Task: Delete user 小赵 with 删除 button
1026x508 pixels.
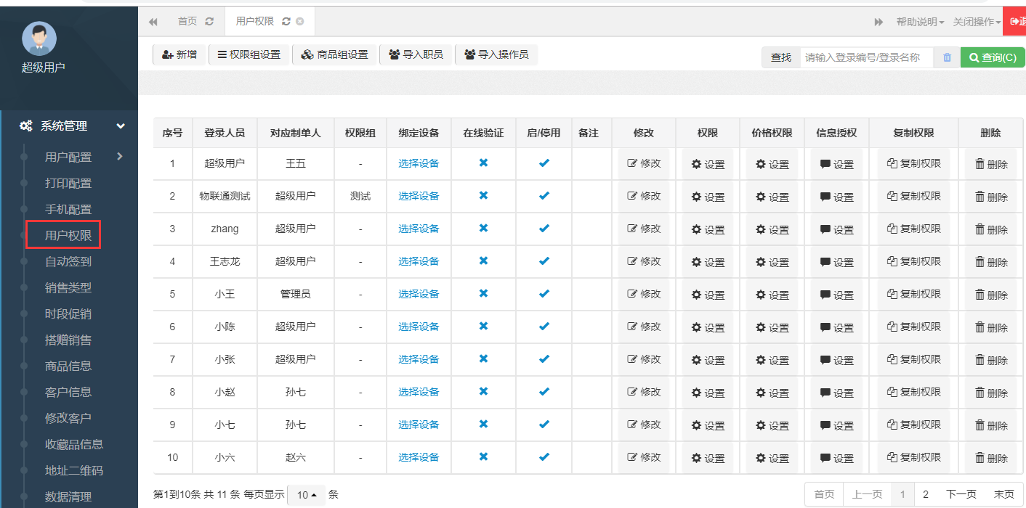Action: coord(990,393)
